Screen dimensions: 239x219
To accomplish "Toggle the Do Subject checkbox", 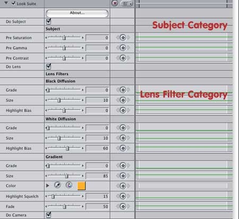I will (48, 21).
